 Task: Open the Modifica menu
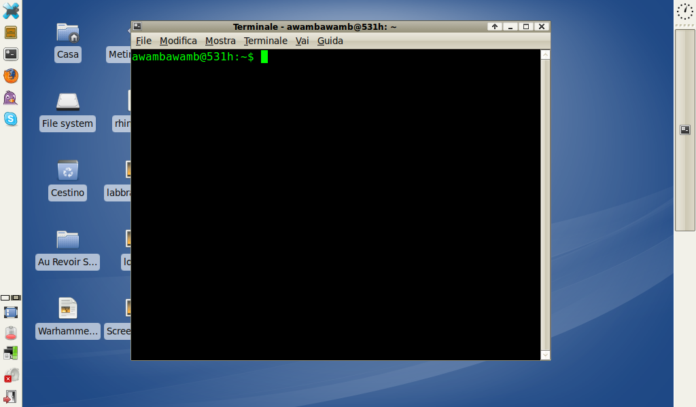178,41
